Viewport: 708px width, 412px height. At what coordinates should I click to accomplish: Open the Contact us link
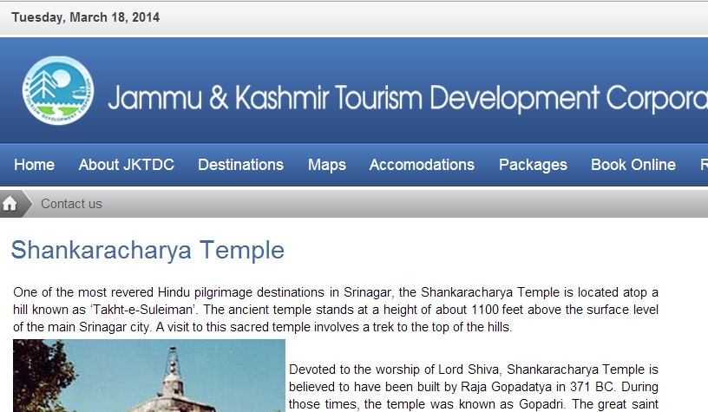tap(71, 204)
